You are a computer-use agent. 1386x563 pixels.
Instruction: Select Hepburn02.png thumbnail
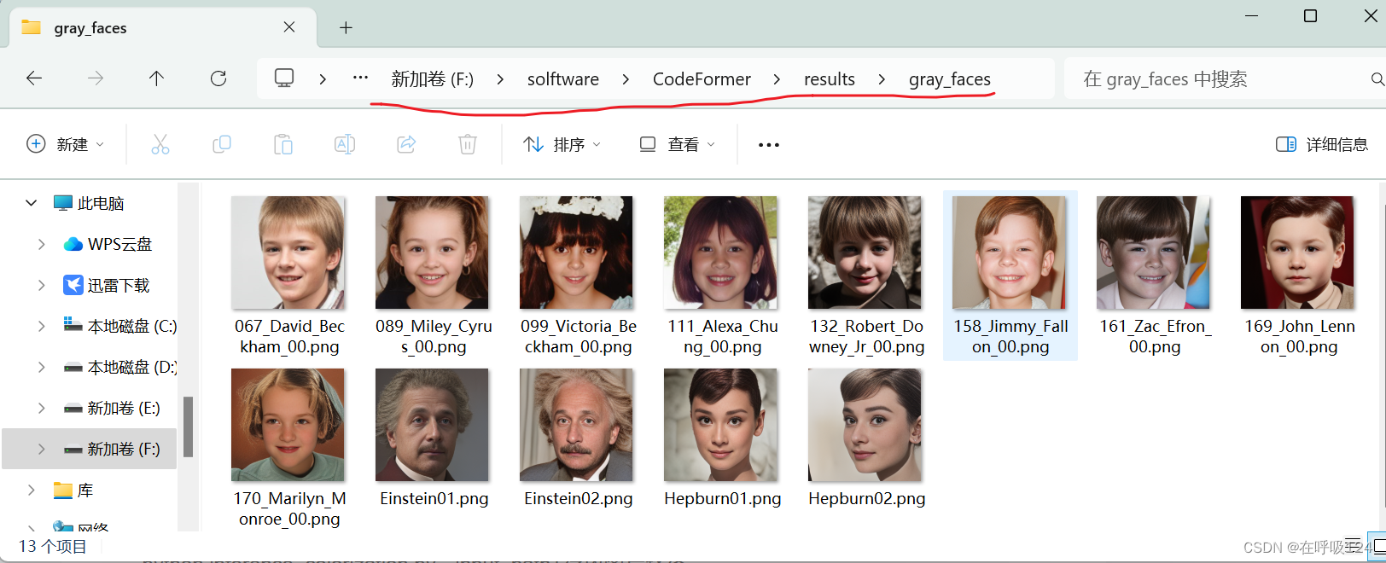(x=865, y=425)
